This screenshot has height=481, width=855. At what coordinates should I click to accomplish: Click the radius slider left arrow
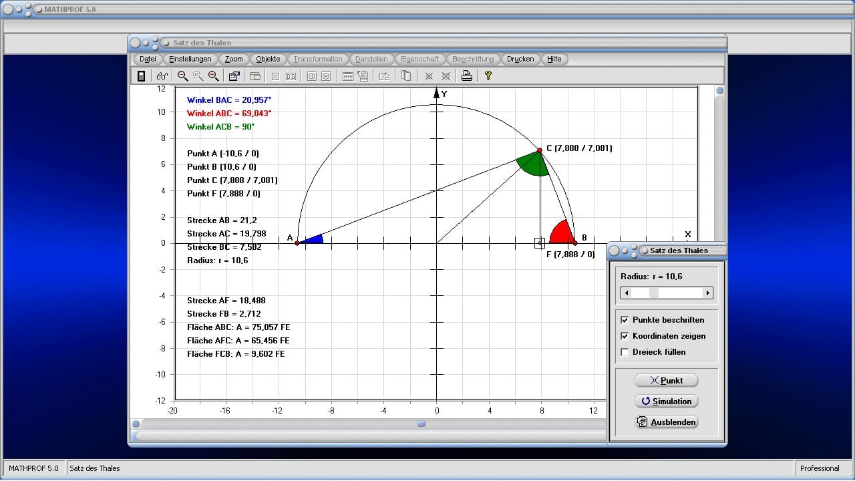pyautogui.click(x=626, y=293)
